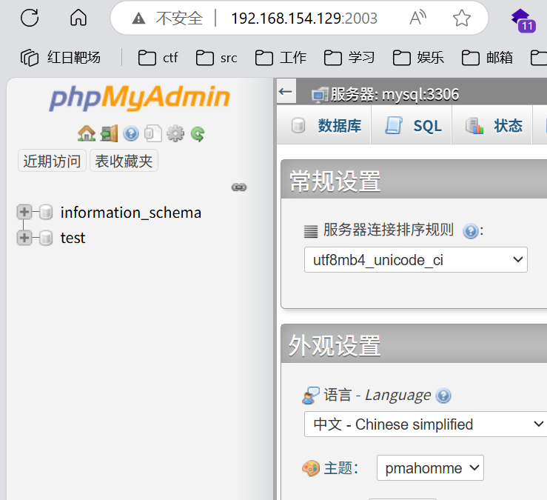Screen dimensions: 547x500
Task: Open the src bookmark folder
Action: tap(216, 58)
